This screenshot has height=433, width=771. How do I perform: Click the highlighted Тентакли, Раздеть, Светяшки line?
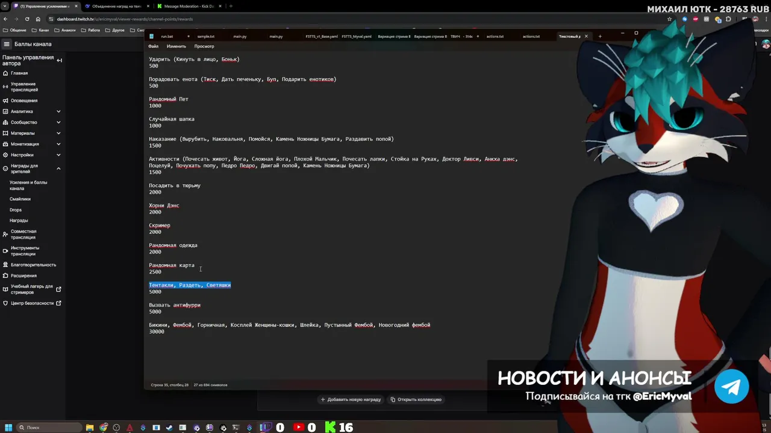(x=190, y=285)
